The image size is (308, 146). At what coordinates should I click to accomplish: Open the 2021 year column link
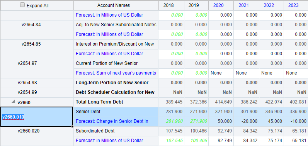(x=243, y=5)
